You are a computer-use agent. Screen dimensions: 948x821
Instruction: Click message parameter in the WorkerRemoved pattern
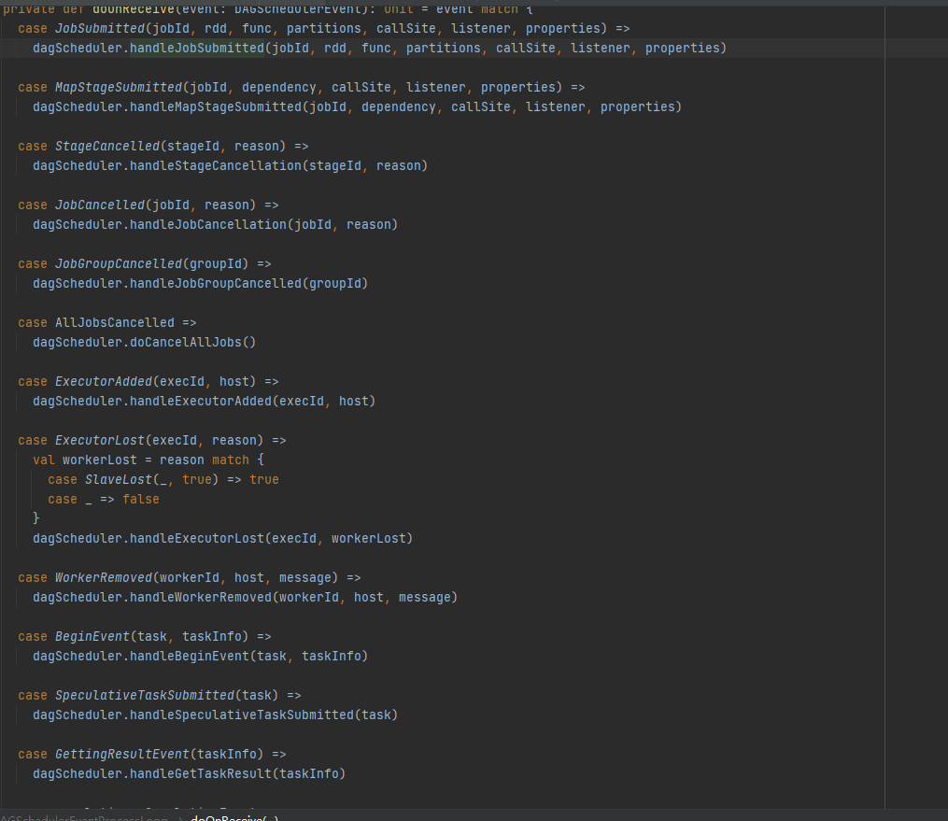[x=305, y=577]
